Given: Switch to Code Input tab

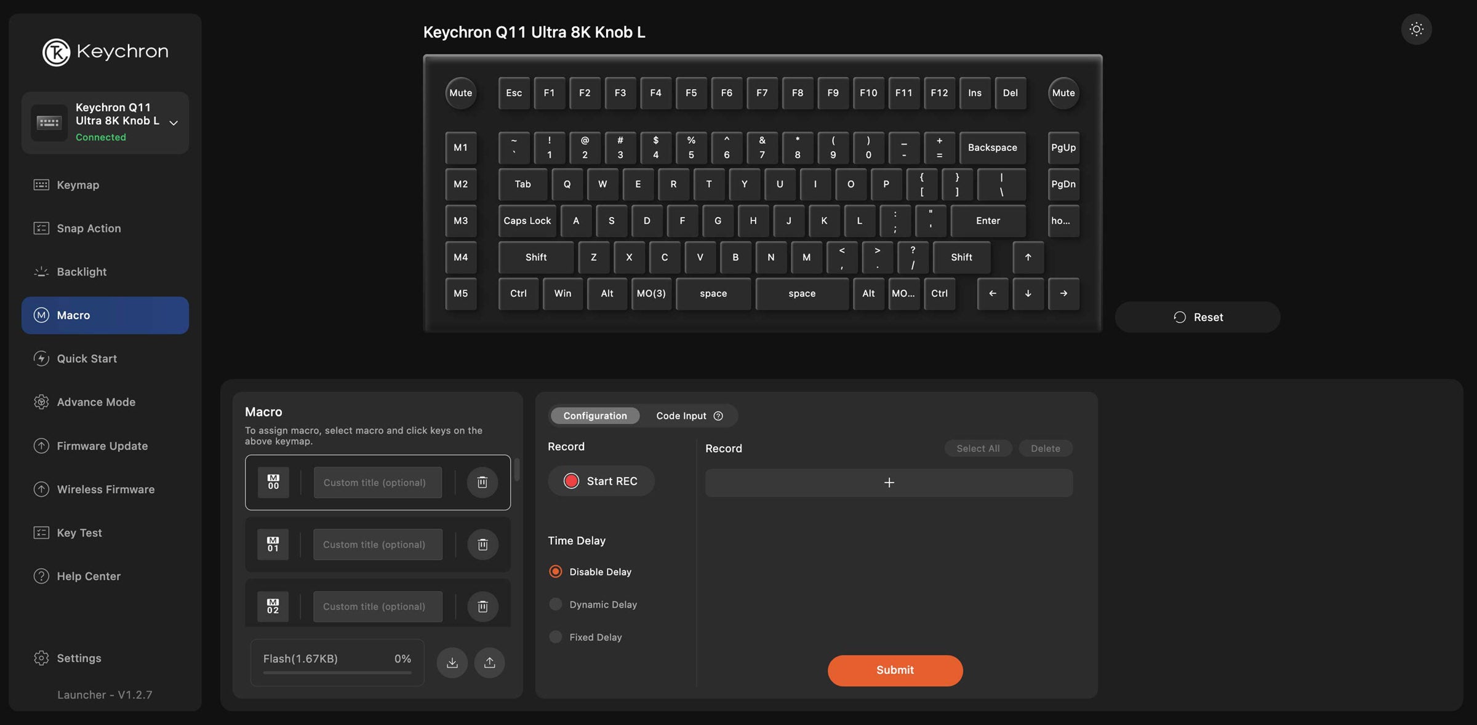Looking at the screenshot, I should point(681,416).
